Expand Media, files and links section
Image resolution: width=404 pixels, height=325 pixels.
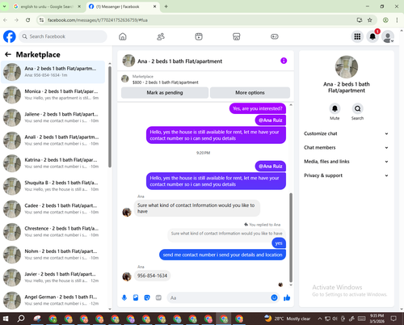(x=347, y=162)
